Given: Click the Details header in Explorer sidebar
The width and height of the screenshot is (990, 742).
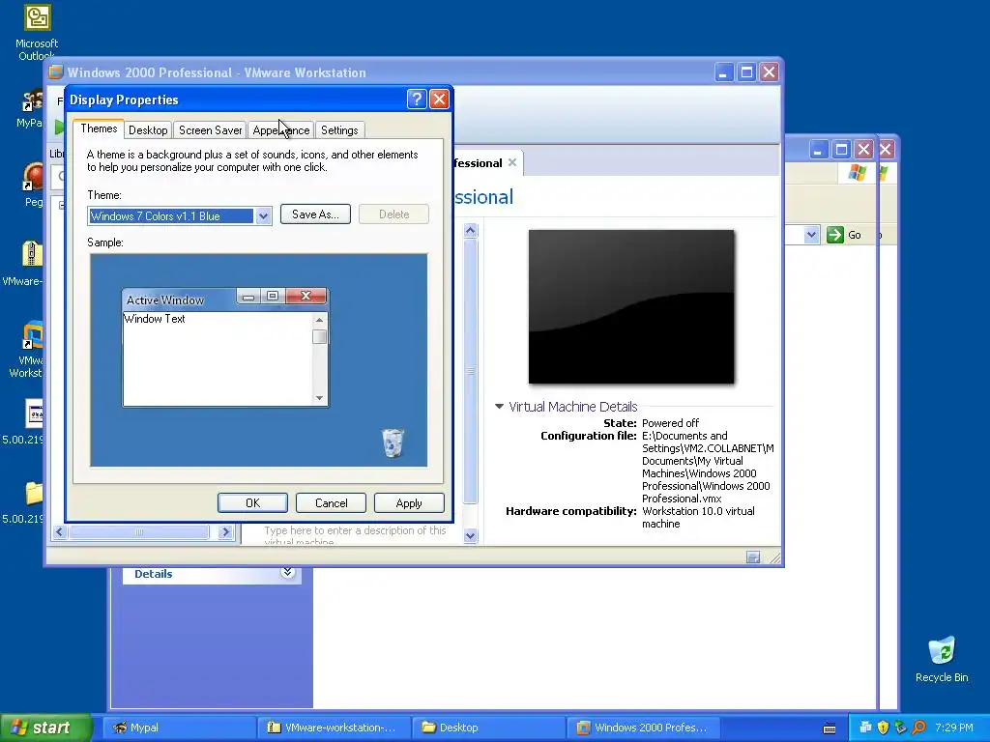Looking at the screenshot, I should coord(154,574).
